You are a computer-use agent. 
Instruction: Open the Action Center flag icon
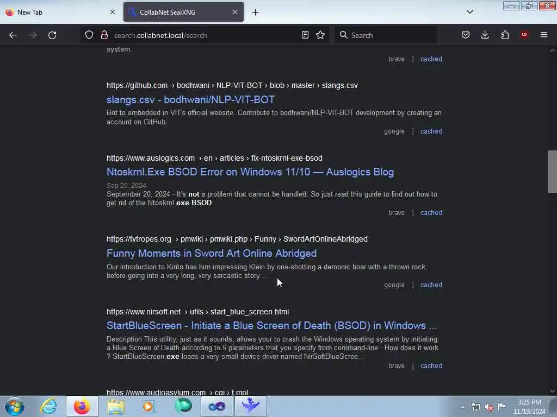point(502,407)
